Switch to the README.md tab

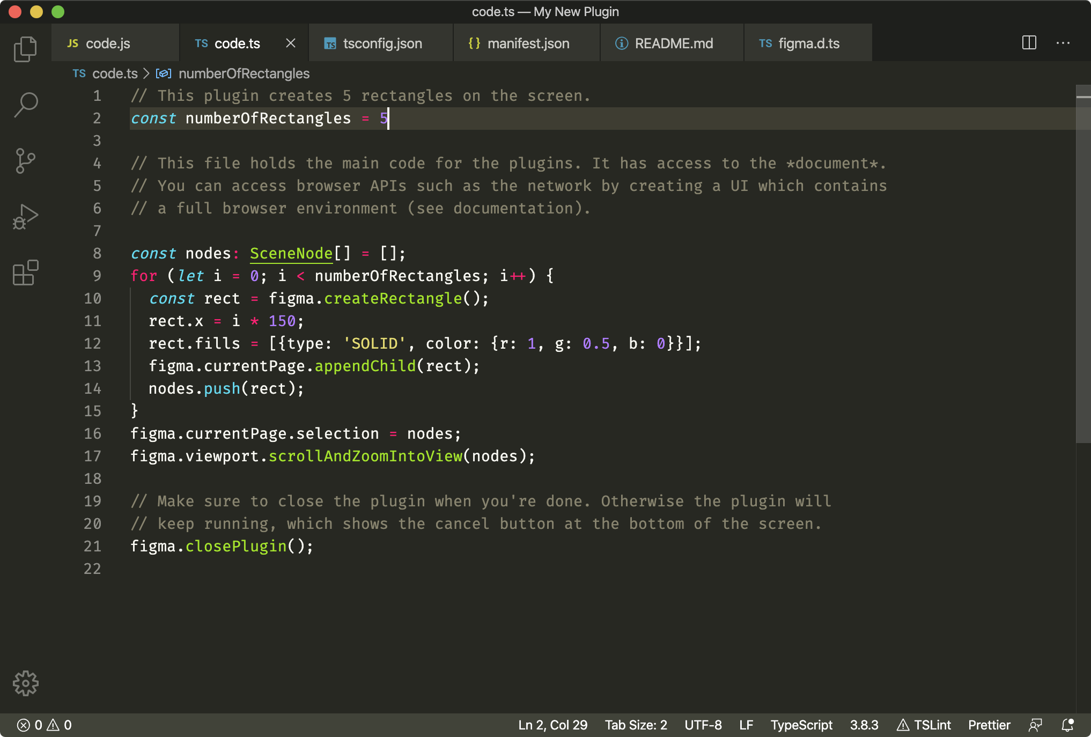pyautogui.click(x=673, y=43)
